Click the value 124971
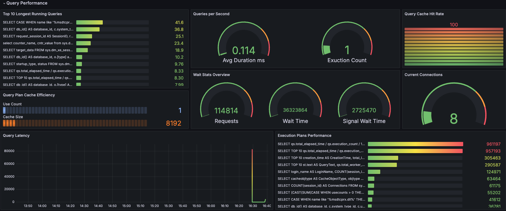The height and width of the screenshot is (211, 506). pyautogui.click(x=493, y=172)
